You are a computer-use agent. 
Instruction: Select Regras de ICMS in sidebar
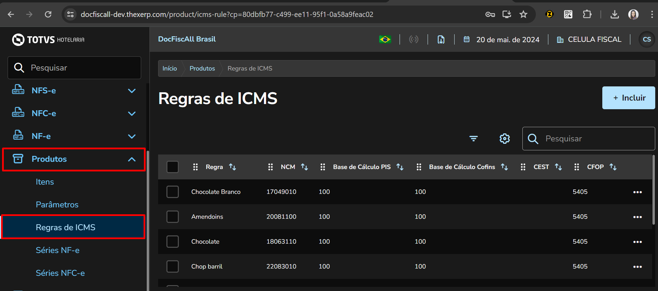click(x=73, y=227)
